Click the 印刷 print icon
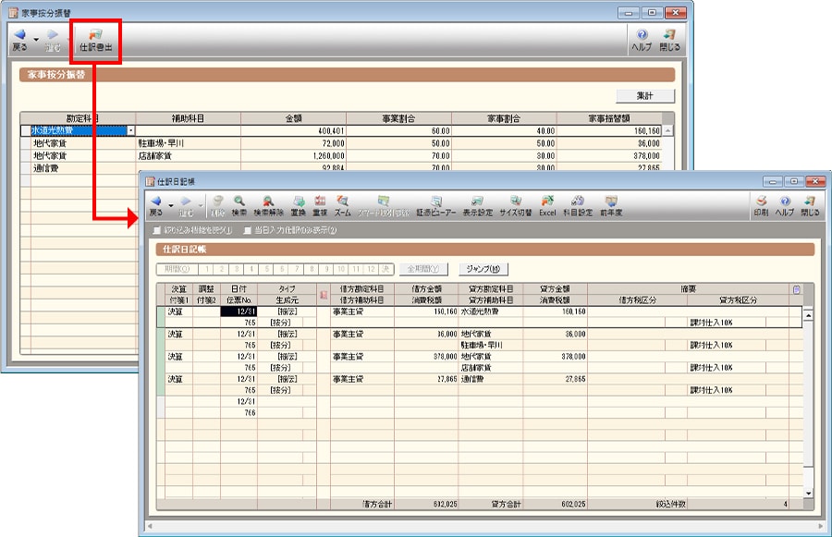Viewport: 832px width, 537px height. point(761,204)
